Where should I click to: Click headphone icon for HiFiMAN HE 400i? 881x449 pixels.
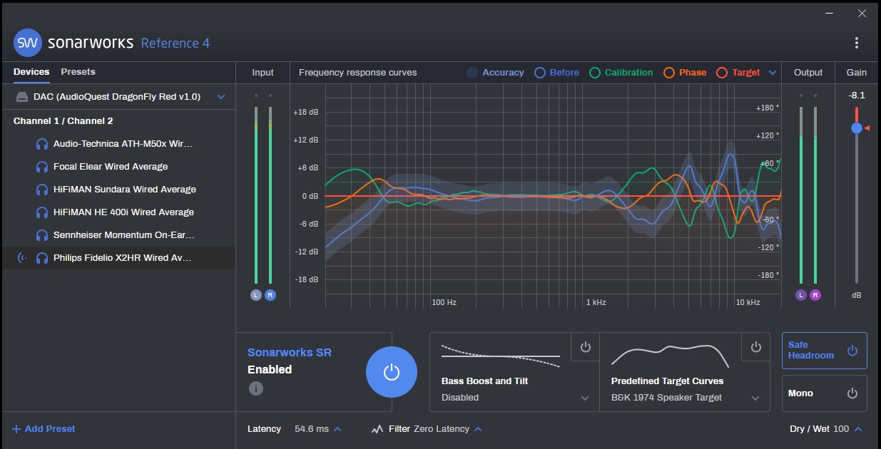click(x=42, y=212)
